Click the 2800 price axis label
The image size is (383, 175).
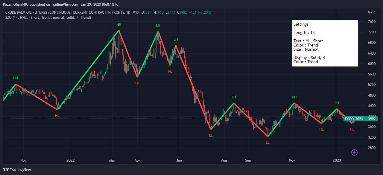(372, 148)
